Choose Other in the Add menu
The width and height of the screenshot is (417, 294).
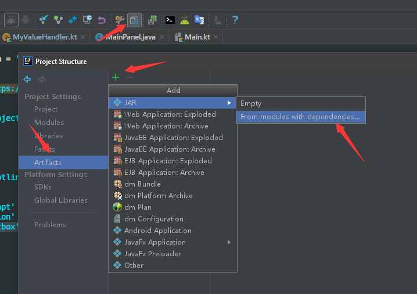pos(172,266)
